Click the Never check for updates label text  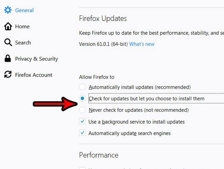click(138, 110)
